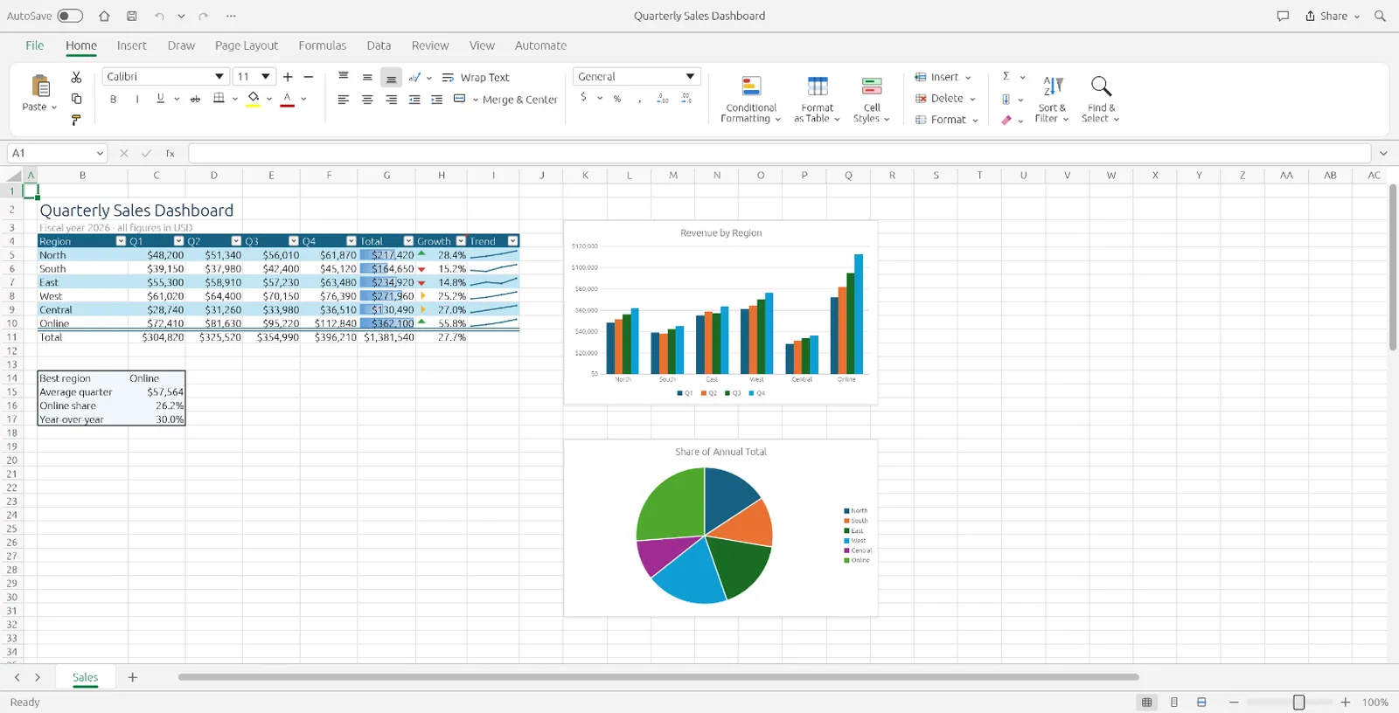Open the File menu

pos(35,45)
